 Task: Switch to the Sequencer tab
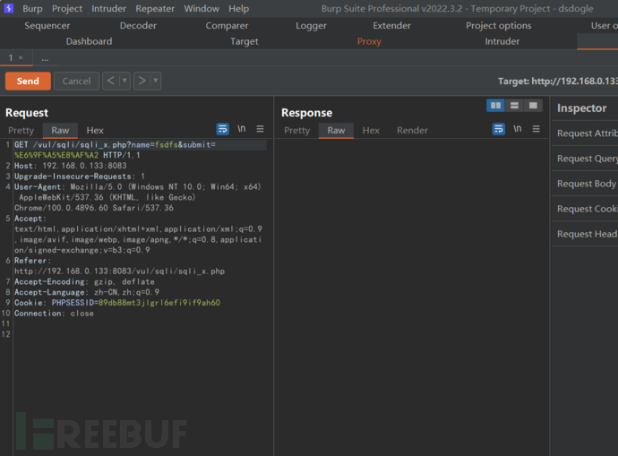click(x=47, y=26)
